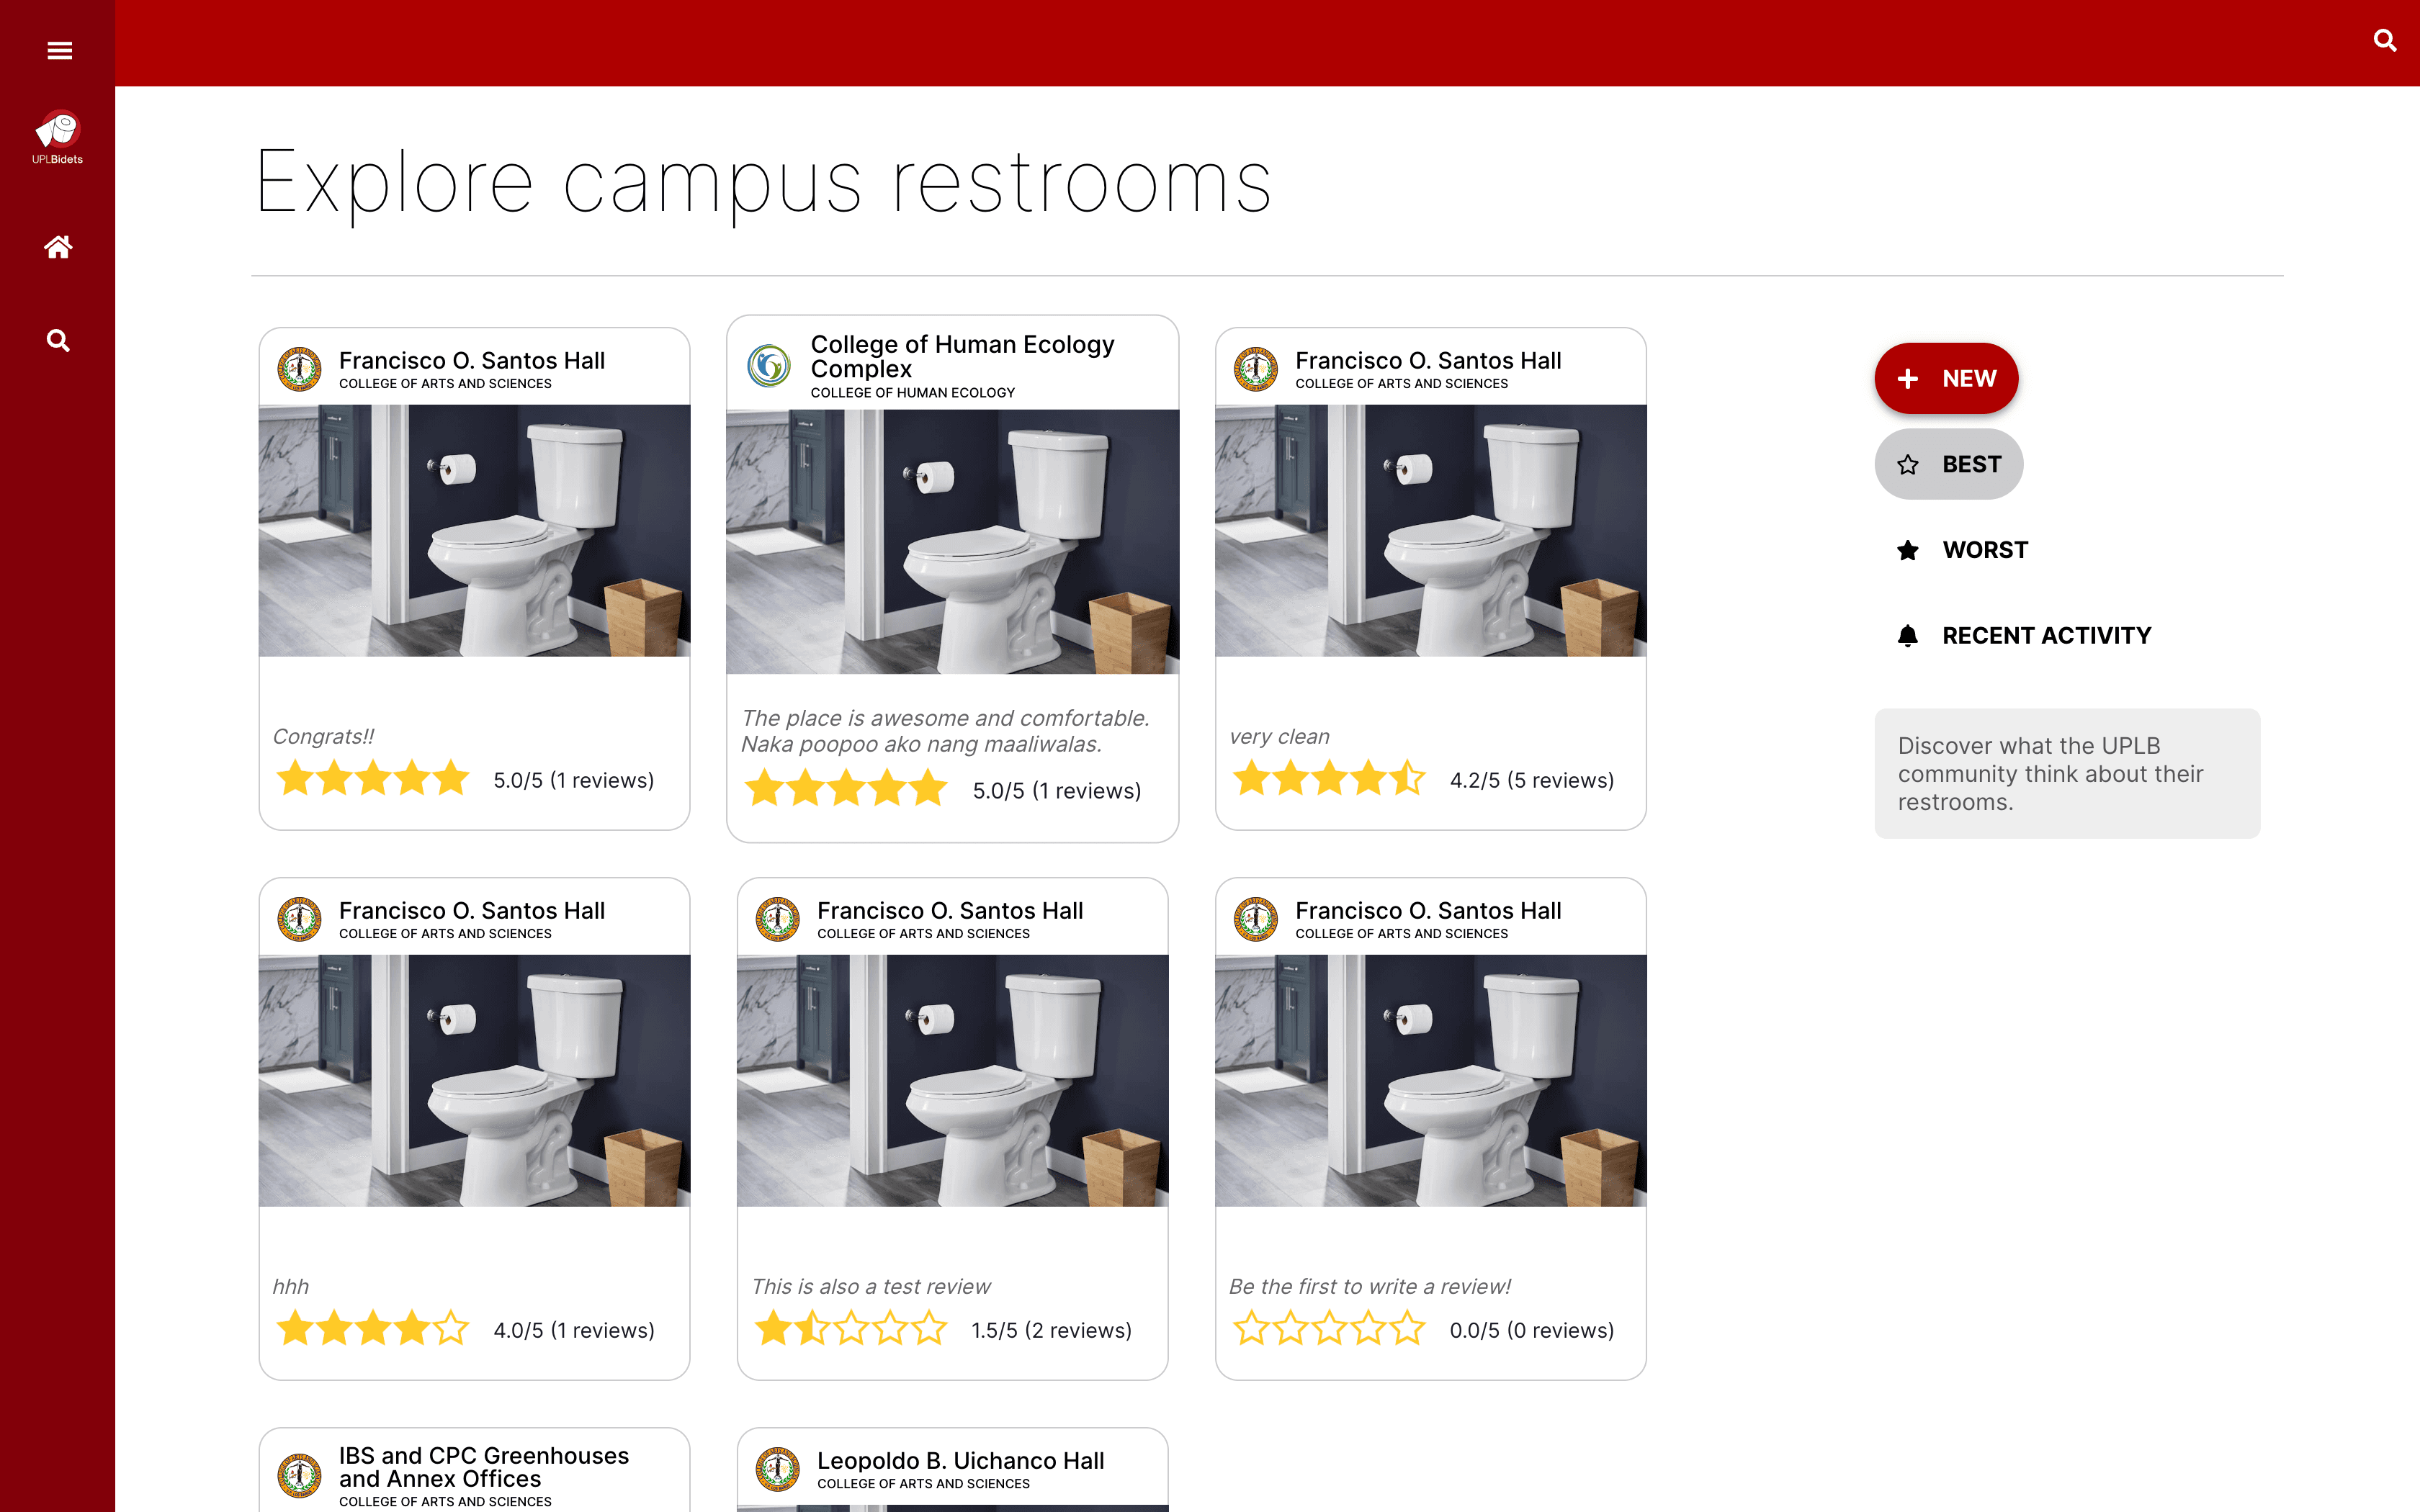The width and height of the screenshot is (2420, 1512).
Task: Open Francisco O. Santos Hall title above "hhh"
Action: point(472,910)
